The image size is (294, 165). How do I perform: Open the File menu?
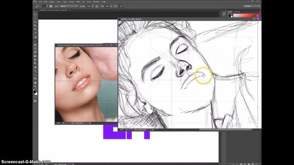coord(40,2)
